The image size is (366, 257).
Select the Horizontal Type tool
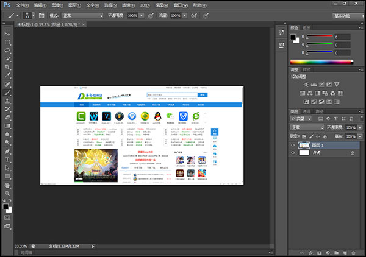(x=7, y=159)
